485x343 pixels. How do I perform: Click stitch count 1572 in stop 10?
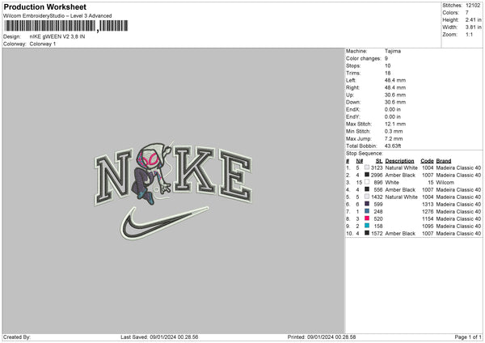(377, 234)
